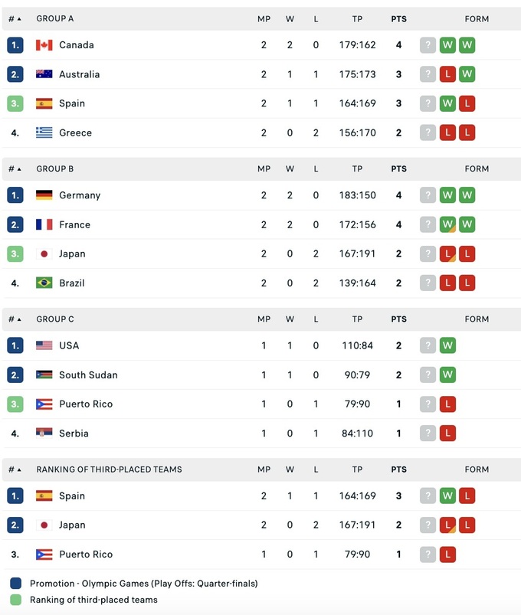The image size is (521, 615).
Task: Click Greece's last red L form badge
Action: click(467, 132)
